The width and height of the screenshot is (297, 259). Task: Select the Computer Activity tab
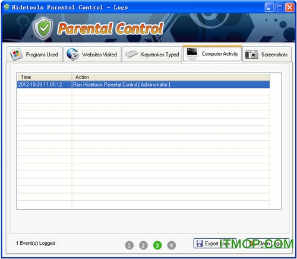tap(212, 53)
